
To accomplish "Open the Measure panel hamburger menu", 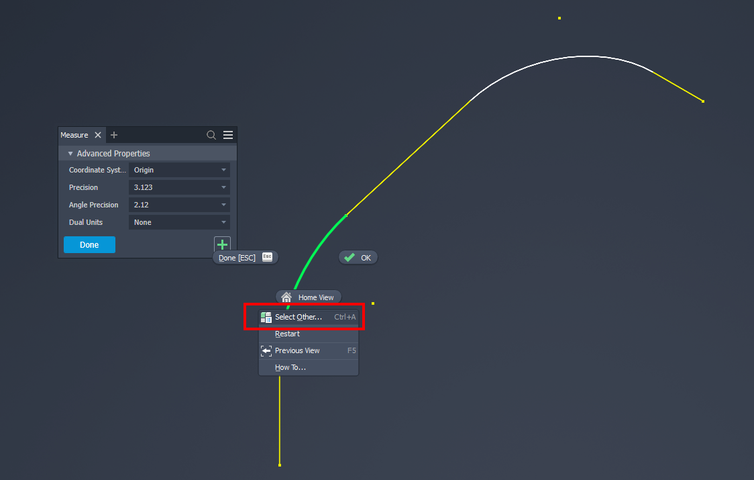I will [x=228, y=135].
